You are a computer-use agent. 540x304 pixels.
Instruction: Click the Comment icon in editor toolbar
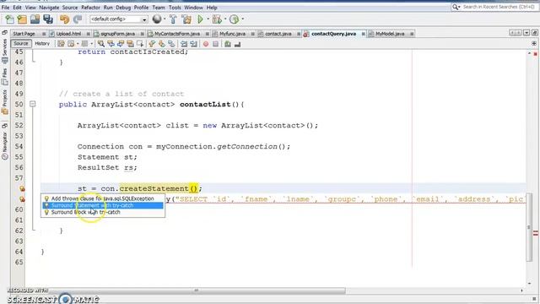pyautogui.click(x=228, y=44)
